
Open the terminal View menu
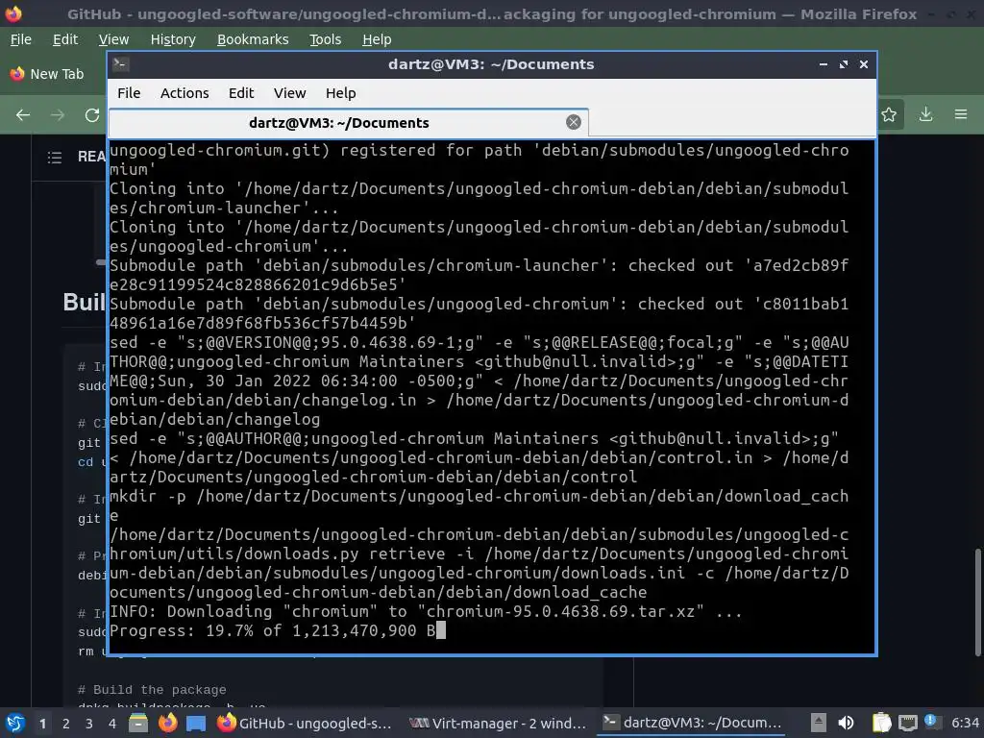(289, 93)
